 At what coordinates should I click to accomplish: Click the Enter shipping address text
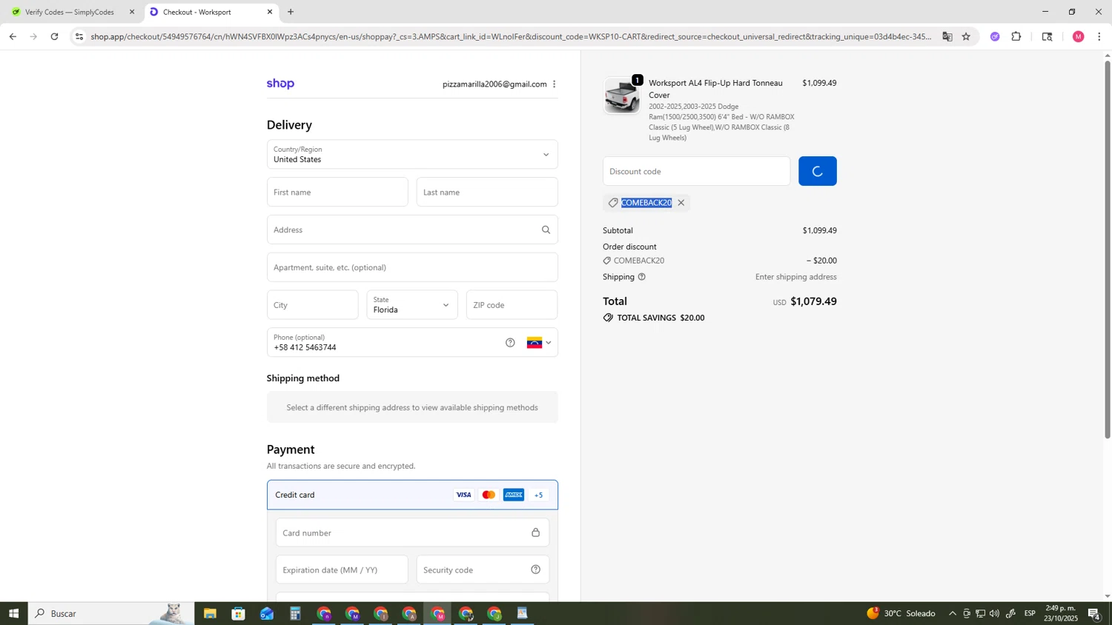click(x=795, y=277)
